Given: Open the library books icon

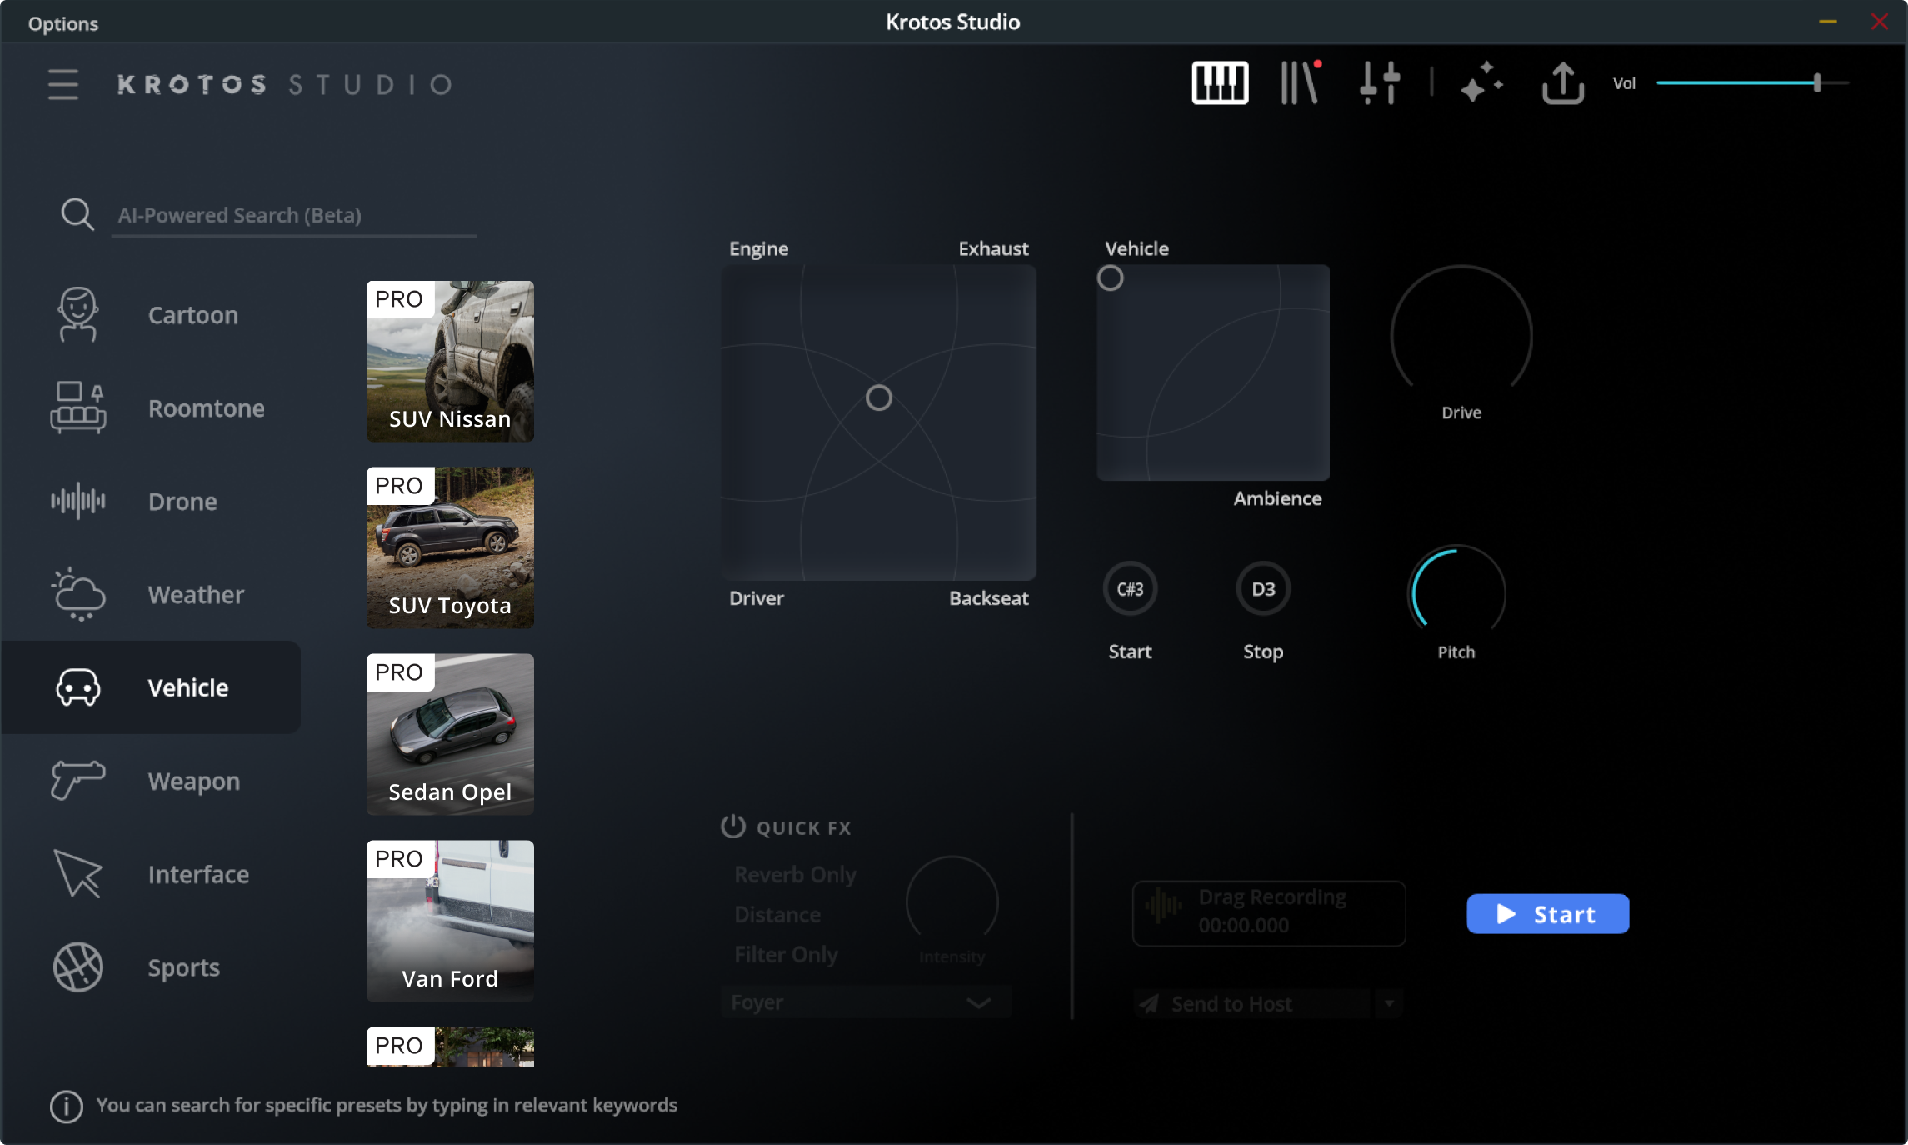Looking at the screenshot, I should (1300, 82).
